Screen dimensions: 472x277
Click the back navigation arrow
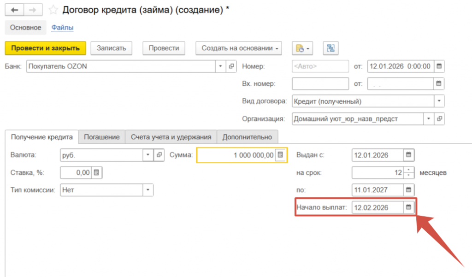pos(14,9)
